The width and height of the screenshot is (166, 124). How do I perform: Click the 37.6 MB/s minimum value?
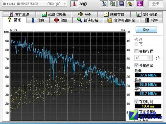[148, 75]
